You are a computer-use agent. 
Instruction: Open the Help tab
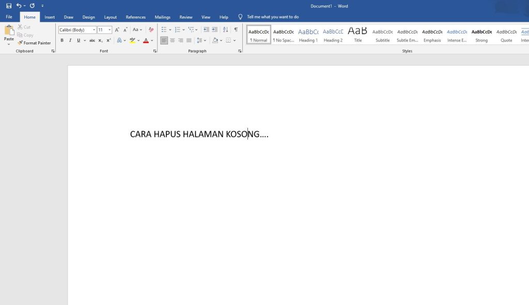coord(224,17)
